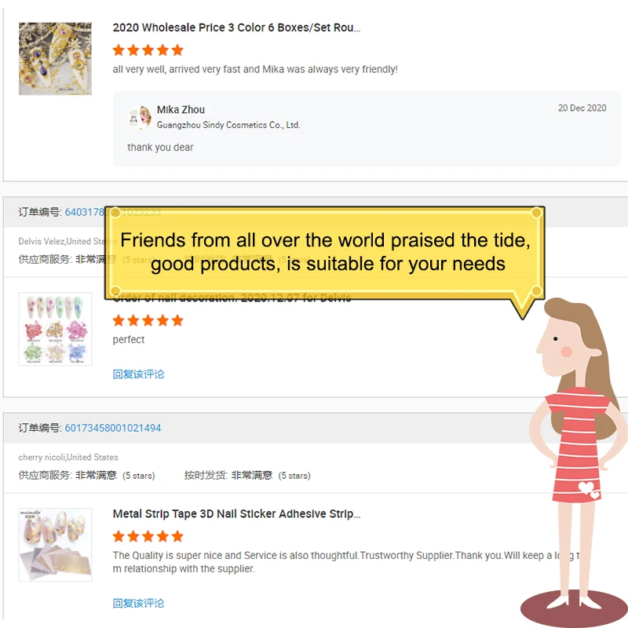Viewport: 628px width, 628px height.
Task: Open the Metal Strip Tape product thumbnail
Action: coord(55,545)
